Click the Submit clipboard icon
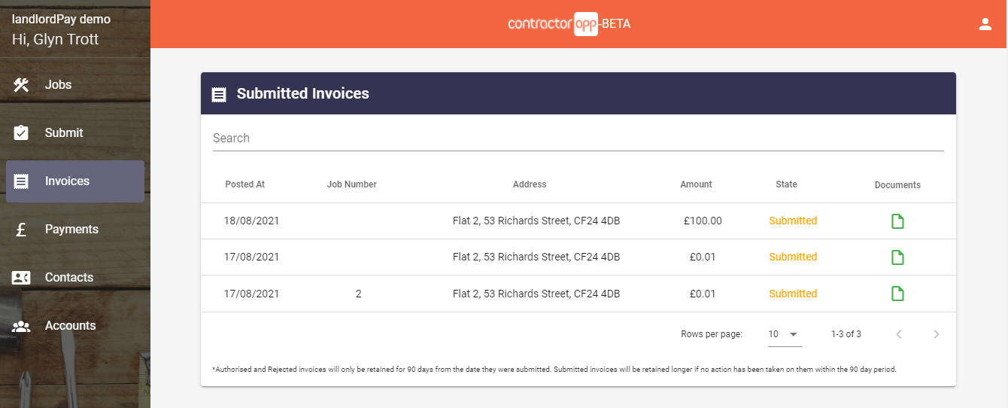 tap(21, 133)
